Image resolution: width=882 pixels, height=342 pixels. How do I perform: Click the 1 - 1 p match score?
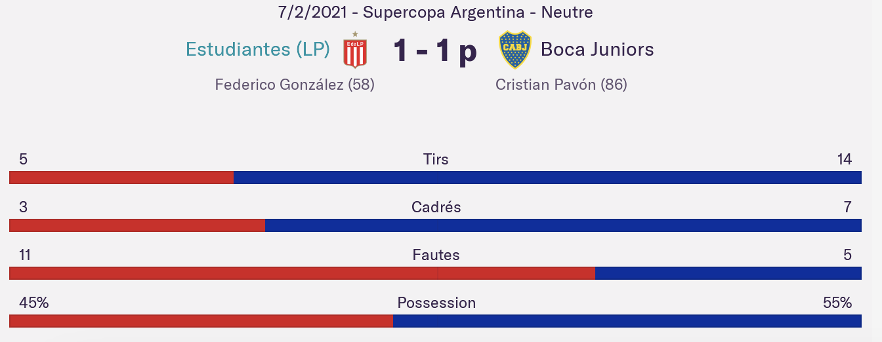click(435, 50)
